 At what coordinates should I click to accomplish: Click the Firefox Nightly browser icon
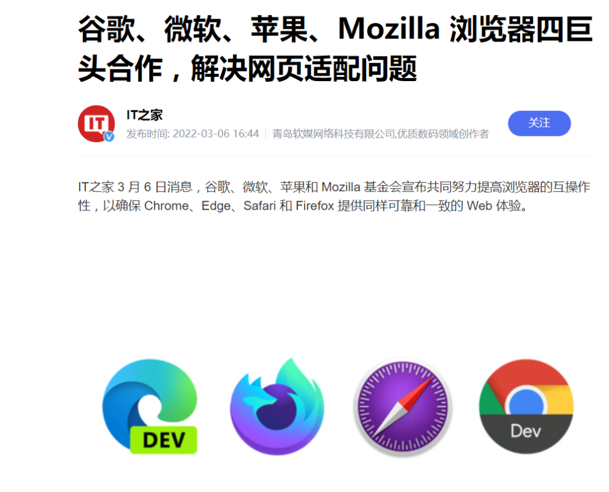(277, 407)
